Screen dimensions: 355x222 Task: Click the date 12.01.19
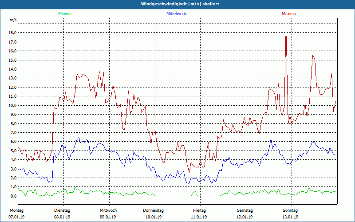(245, 217)
